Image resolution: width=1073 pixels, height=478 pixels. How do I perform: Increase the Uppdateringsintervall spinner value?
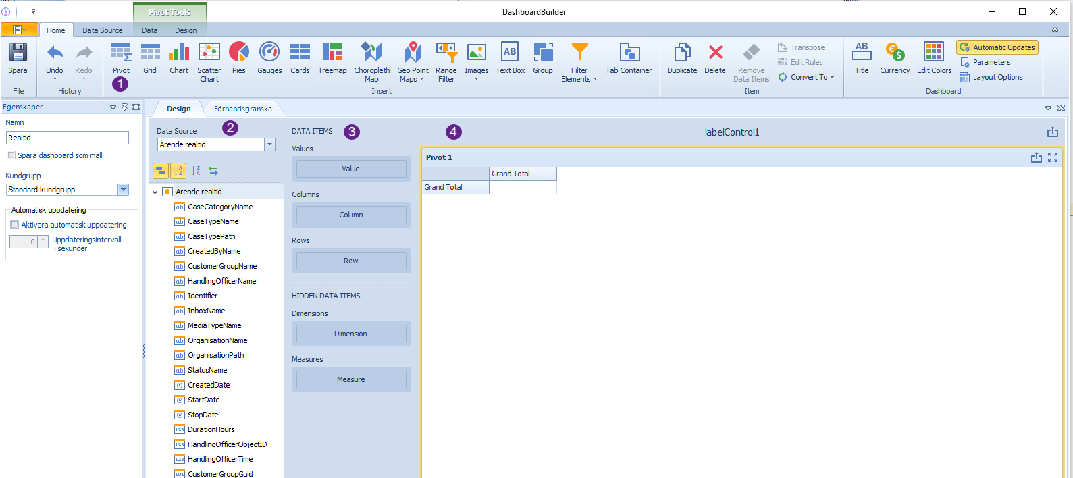(43, 238)
